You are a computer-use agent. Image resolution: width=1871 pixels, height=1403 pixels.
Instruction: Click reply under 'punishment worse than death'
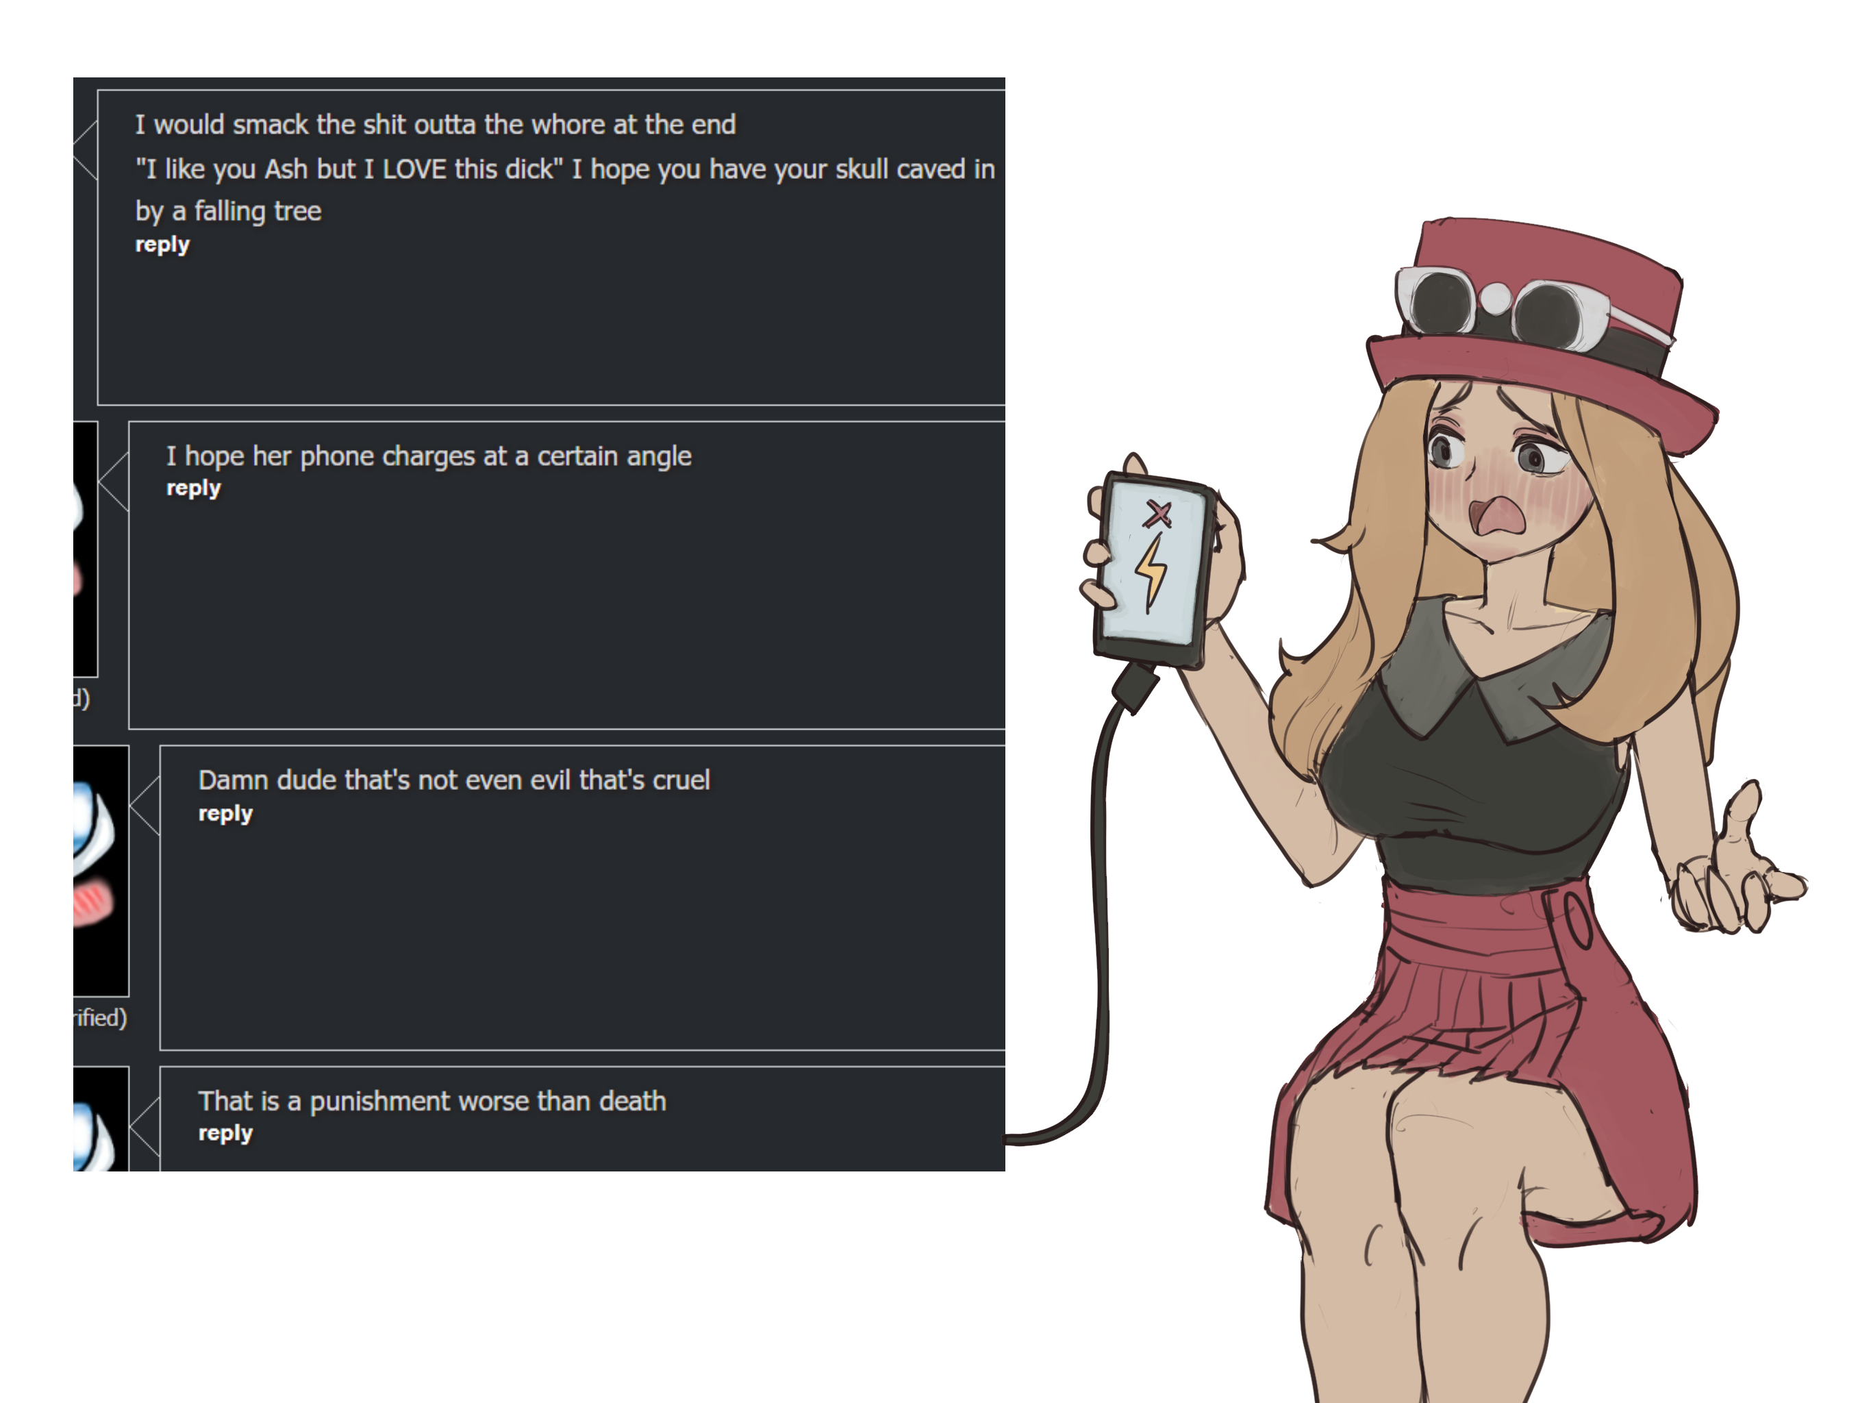tap(226, 1133)
